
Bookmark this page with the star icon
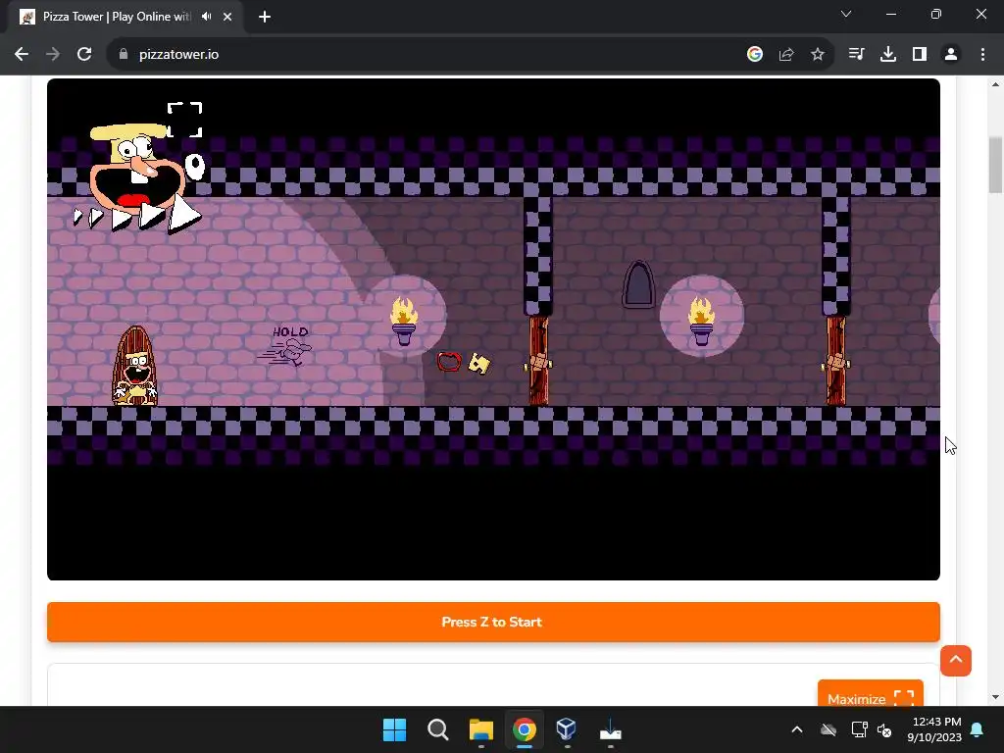(818, 55)
